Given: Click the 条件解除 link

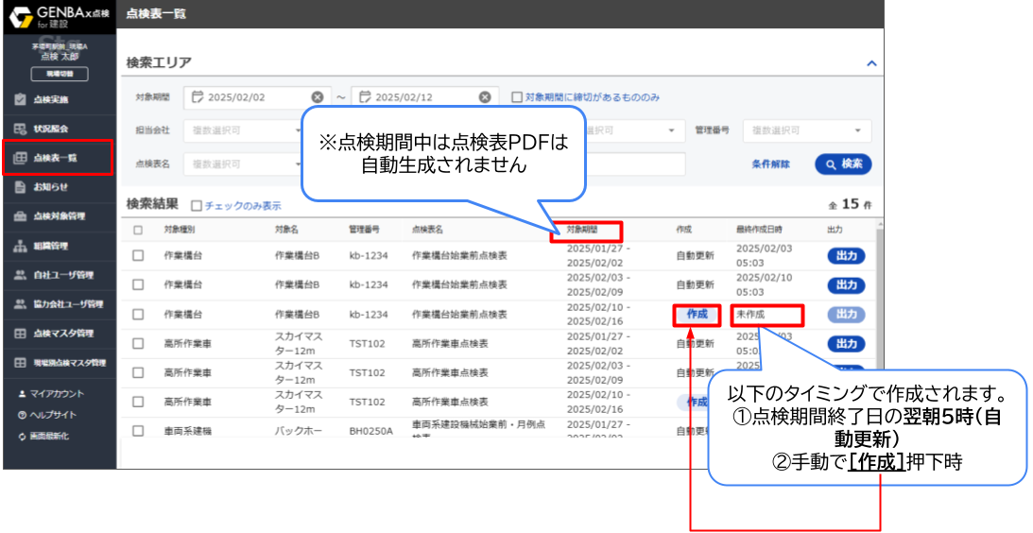Looking at the screenshot, I should click(x=770, y=164).
